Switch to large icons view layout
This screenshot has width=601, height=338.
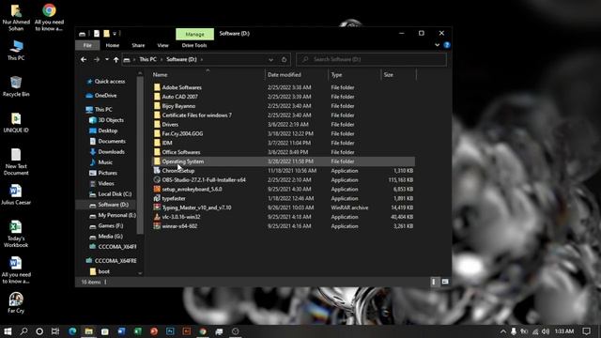445,282
